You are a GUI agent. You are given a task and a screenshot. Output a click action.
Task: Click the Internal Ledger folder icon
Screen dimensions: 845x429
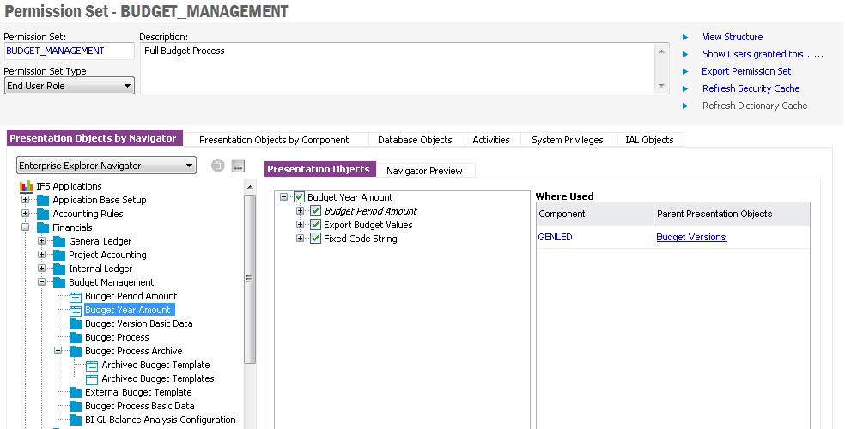click(x=59, y=269)
